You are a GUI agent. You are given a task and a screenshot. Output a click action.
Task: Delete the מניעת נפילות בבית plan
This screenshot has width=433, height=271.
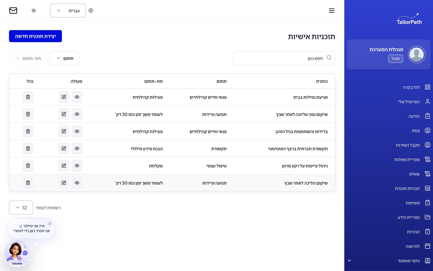[28, 97]
